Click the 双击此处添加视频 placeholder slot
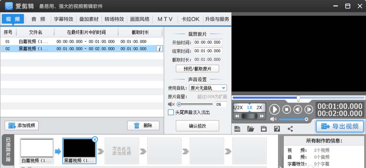The height and width of the screenshot is (168, 366). point(122,151)
